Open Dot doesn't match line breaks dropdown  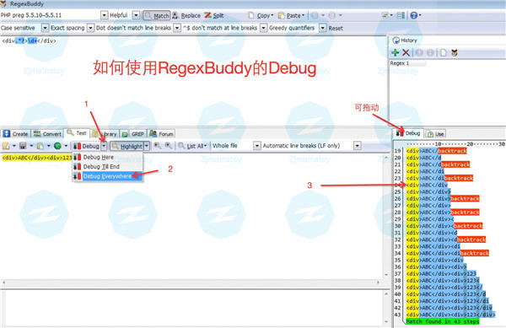177,28
